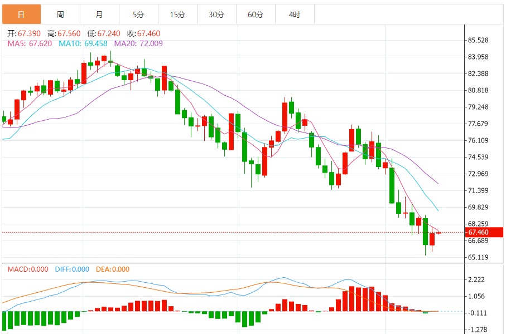Click the 74.539 price axis label
The height and width of the screenshot is (334, 506).
coord(478,157)
